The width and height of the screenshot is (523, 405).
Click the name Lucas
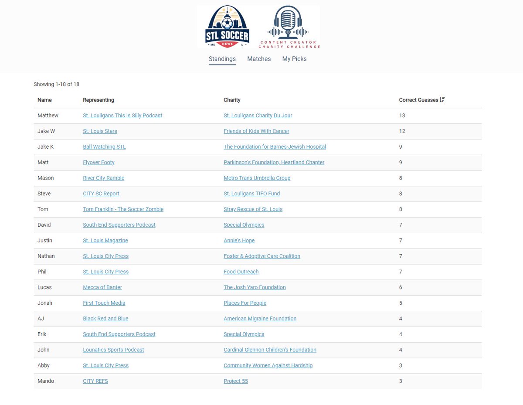tap(45, 287)
